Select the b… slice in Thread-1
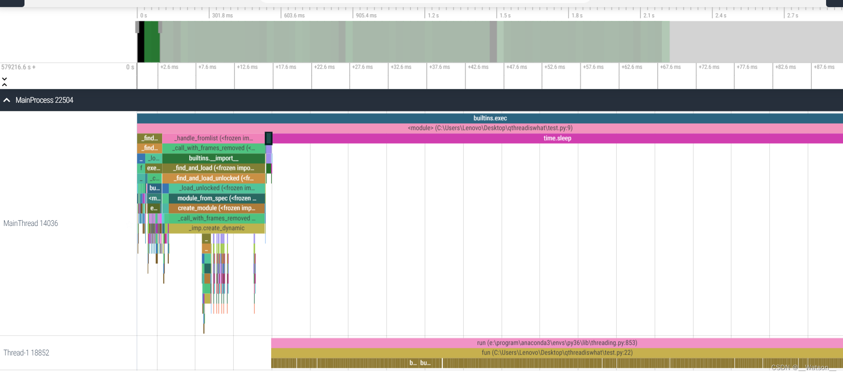This screenshot has width=843, height=375. pyautogui.click(x=413, y=363)
